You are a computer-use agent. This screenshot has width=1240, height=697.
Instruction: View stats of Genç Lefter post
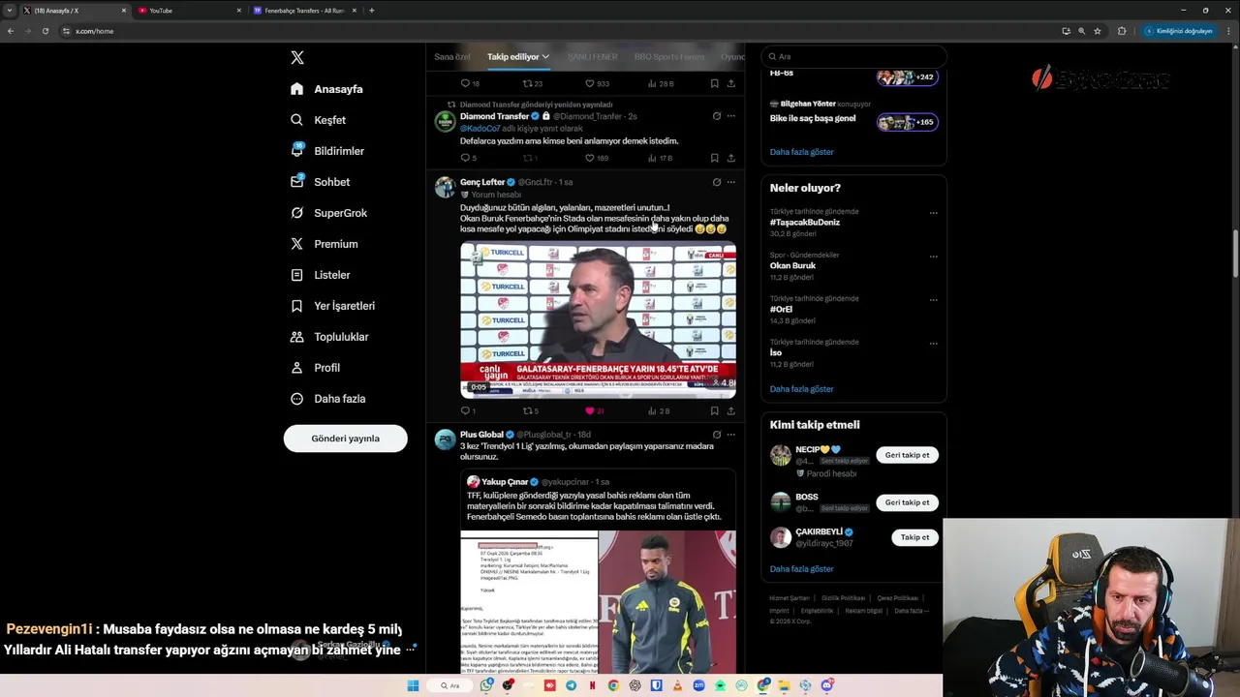[x=659, y=410]
